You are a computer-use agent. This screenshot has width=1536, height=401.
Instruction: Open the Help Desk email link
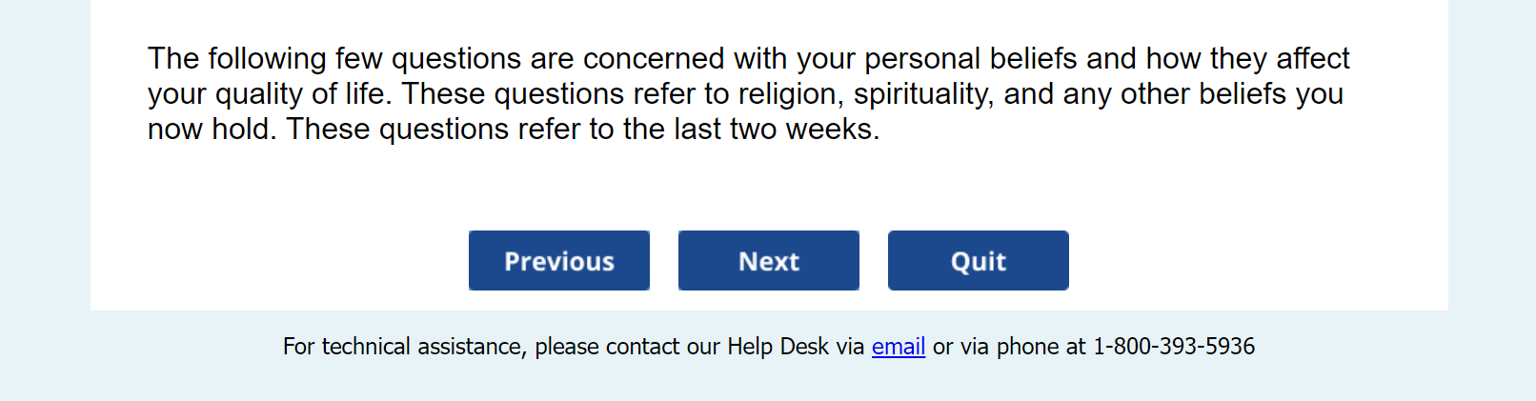pos(898,347)
